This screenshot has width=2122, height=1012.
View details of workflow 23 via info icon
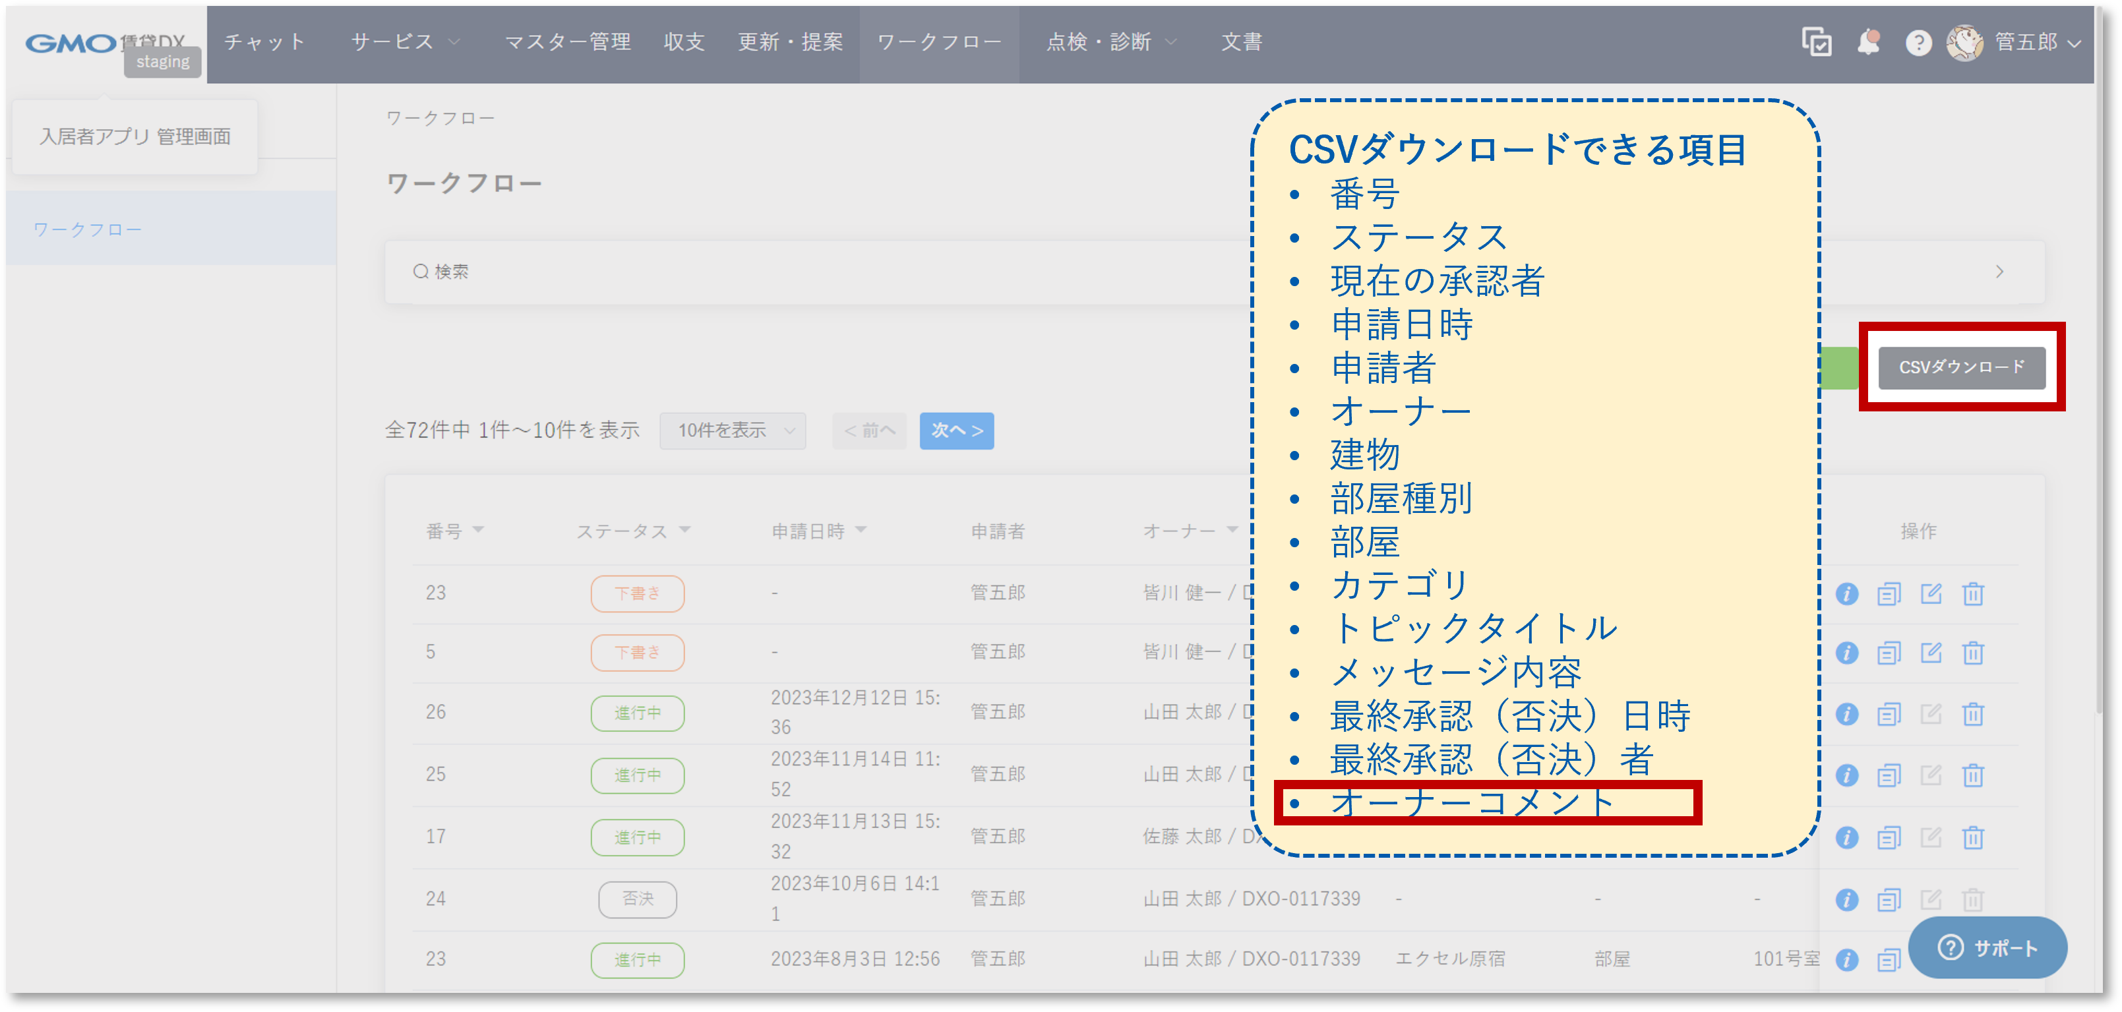1848,593
